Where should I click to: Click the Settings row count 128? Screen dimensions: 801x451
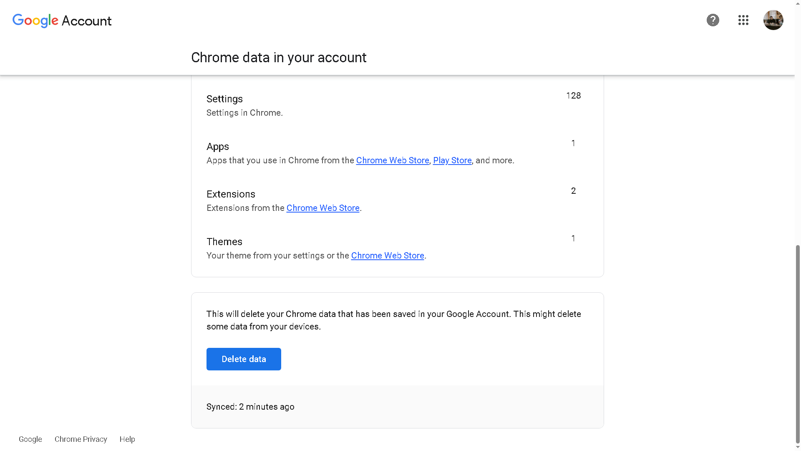pyautogui.click(x=573, y=96)
